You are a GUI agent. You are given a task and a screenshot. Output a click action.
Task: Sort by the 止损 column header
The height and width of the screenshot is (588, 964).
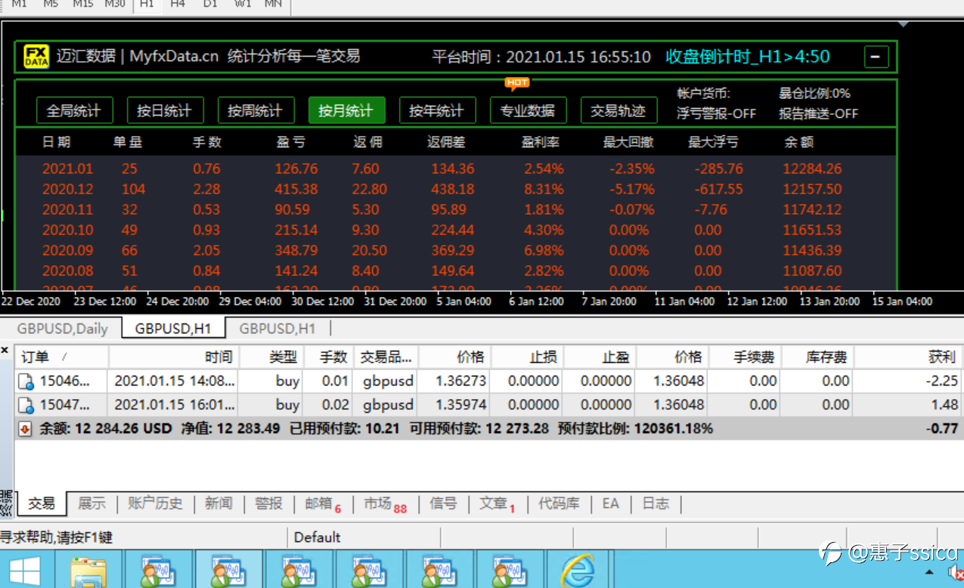pos(527,357)
